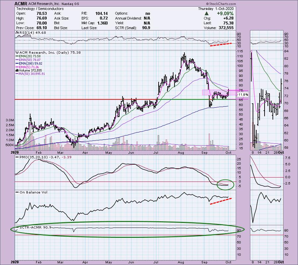Click the 'Annual Dividend:' label
This screenshot has height=265, width=298.
coord(128,18)
